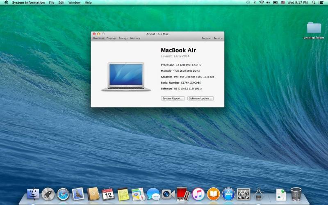The height and width of the screenshot is (205, 328).
Task: Click the OS X 10.9.5 version text
Action: (x=188, y=89)
